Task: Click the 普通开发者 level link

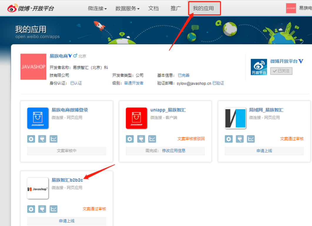Action: coord(134,83)
